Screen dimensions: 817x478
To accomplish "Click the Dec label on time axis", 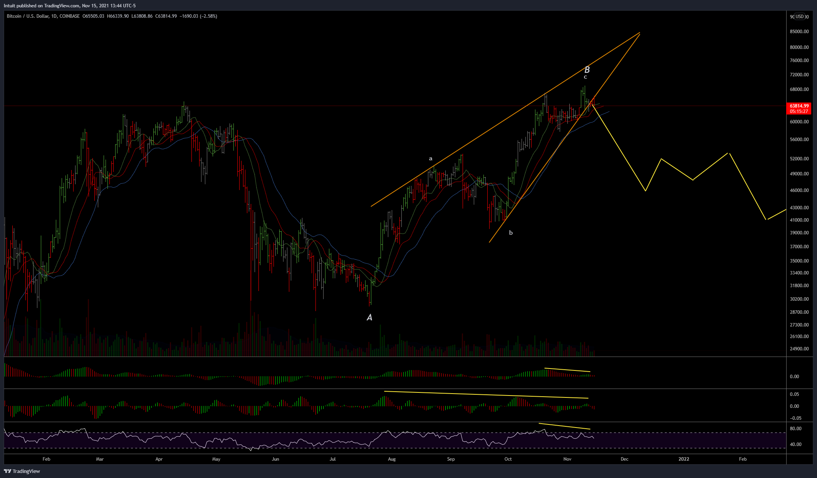I will point(624,459).
